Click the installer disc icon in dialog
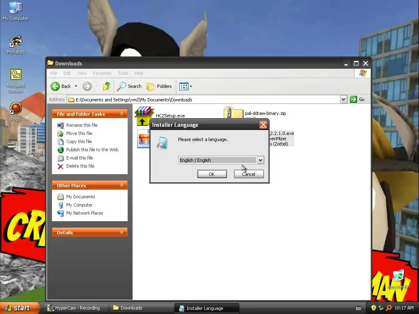This screenshot has width=419, height=314. point(162,143)
